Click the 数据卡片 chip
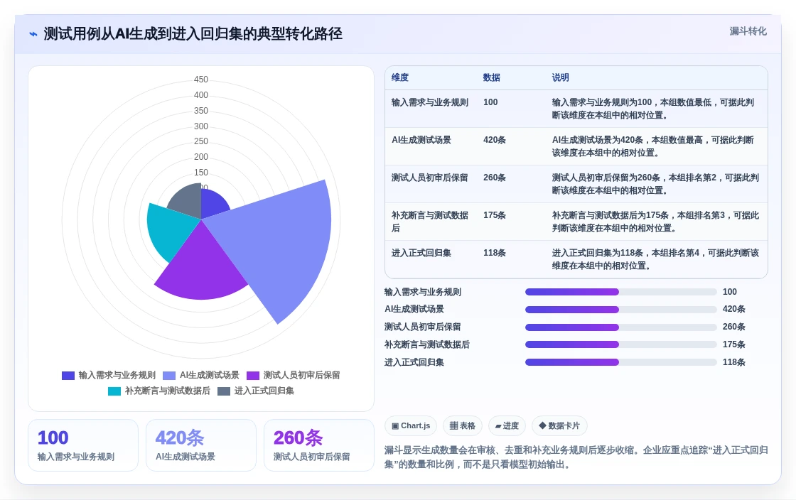Screen dimensions: 796x500 click(559, 426)
